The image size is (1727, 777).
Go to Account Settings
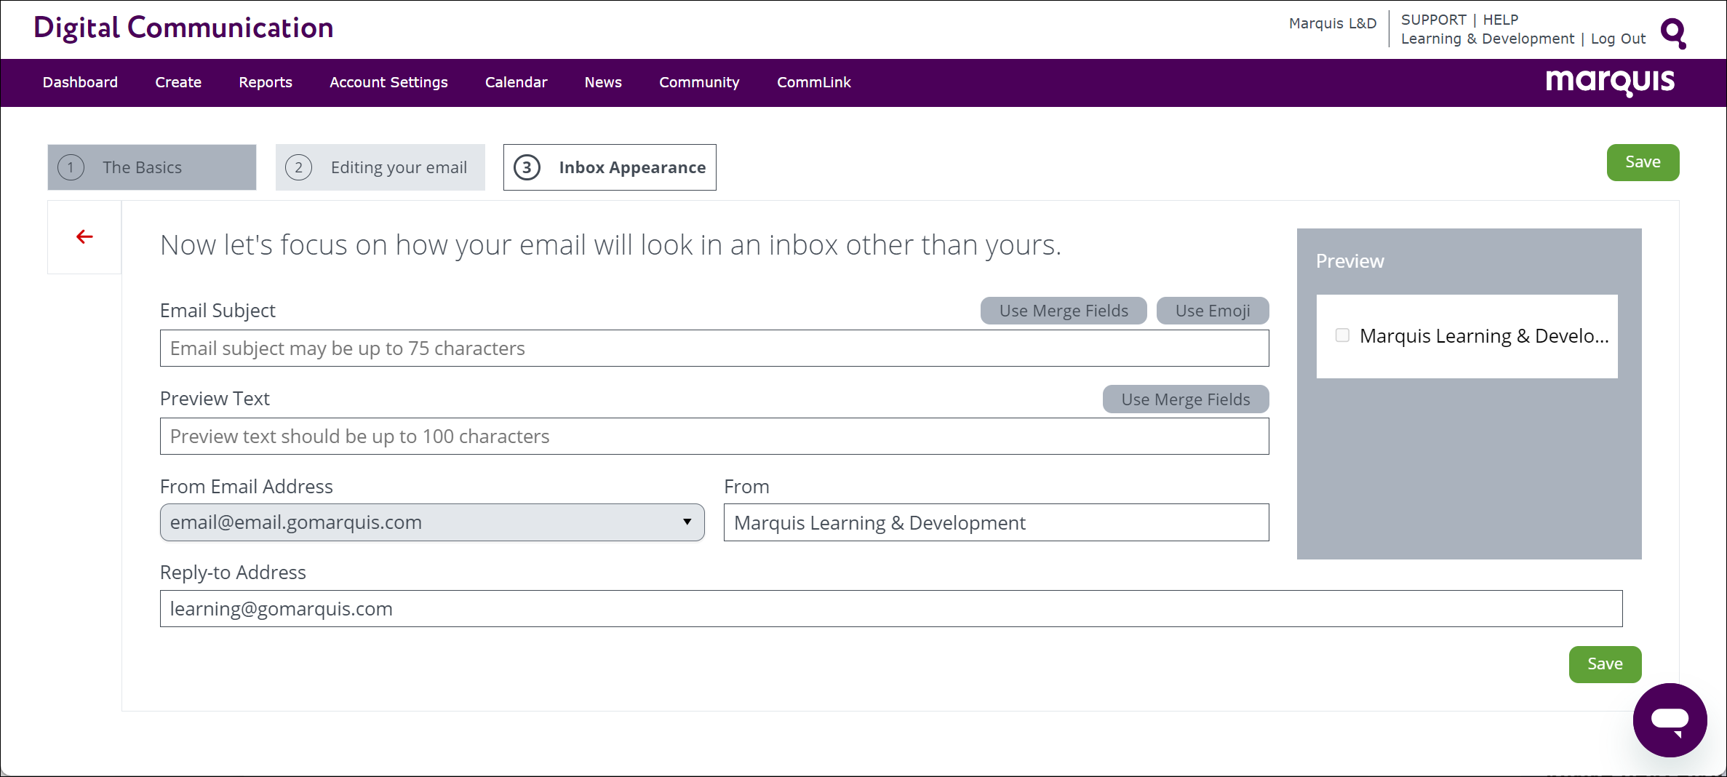click(x=388, y=82)
